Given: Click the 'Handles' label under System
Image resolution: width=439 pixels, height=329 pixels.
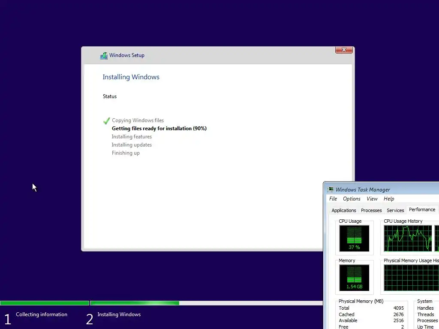Looking at the screenshot, I should (x=425, y=308).
